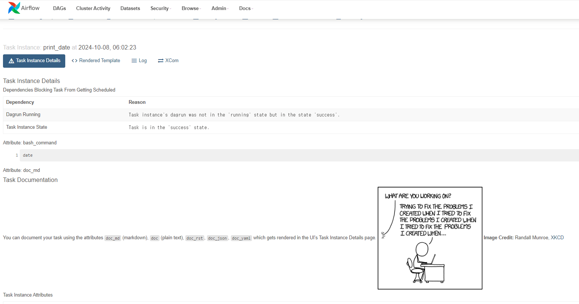Click the 'Task Instance State' dependency cell

[x=26, y=127]
